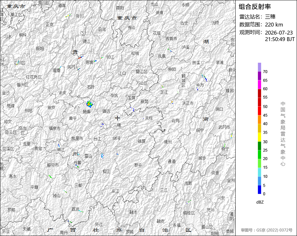Click the 三江 map label
Viewport: 297px width, 236px height.
coord(164,190)
